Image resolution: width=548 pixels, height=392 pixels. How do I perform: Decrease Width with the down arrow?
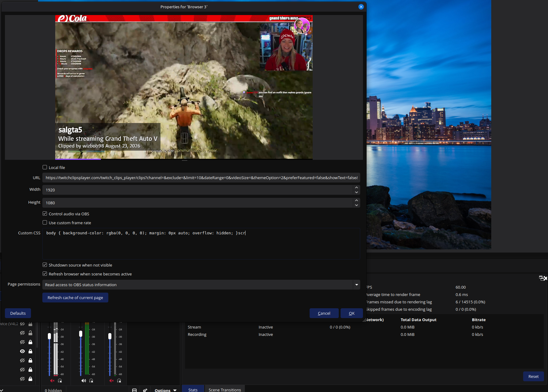(x=357, y=192)
